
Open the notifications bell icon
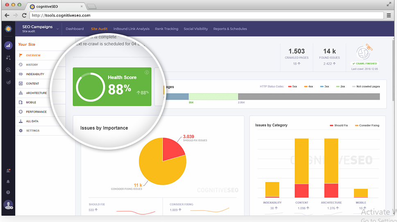coord(8,182)
